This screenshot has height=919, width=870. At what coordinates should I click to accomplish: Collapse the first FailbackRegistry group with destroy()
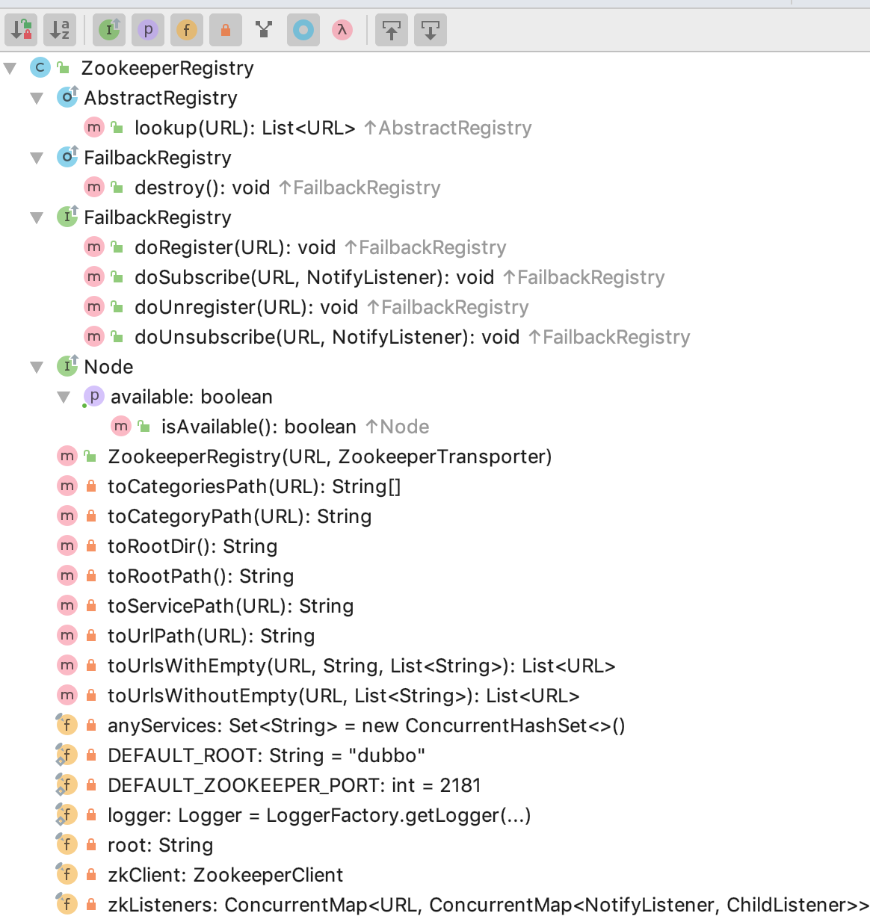point(37,158)
